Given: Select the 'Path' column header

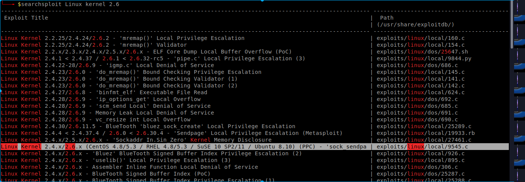Looking at the screenshot, I should coord(387,18).
